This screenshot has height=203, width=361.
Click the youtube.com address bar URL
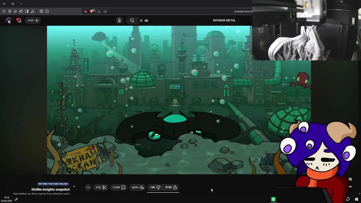click(x=243, y=11)
